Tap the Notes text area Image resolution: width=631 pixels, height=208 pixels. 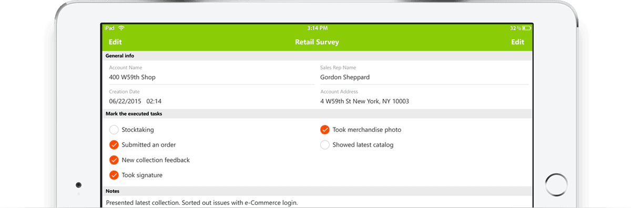[317, 202]
